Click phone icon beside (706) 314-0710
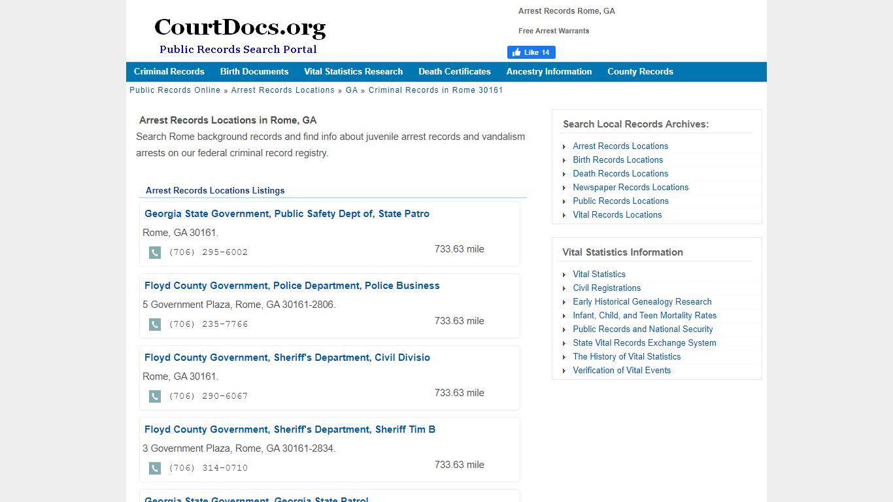Screen dimensions: 893x502 155,468
